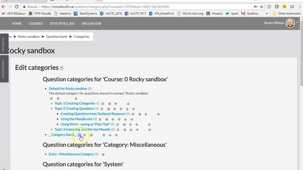Open the COURSES menu
Viewport: 303px width, 170px height.
(x=36, y=24)
